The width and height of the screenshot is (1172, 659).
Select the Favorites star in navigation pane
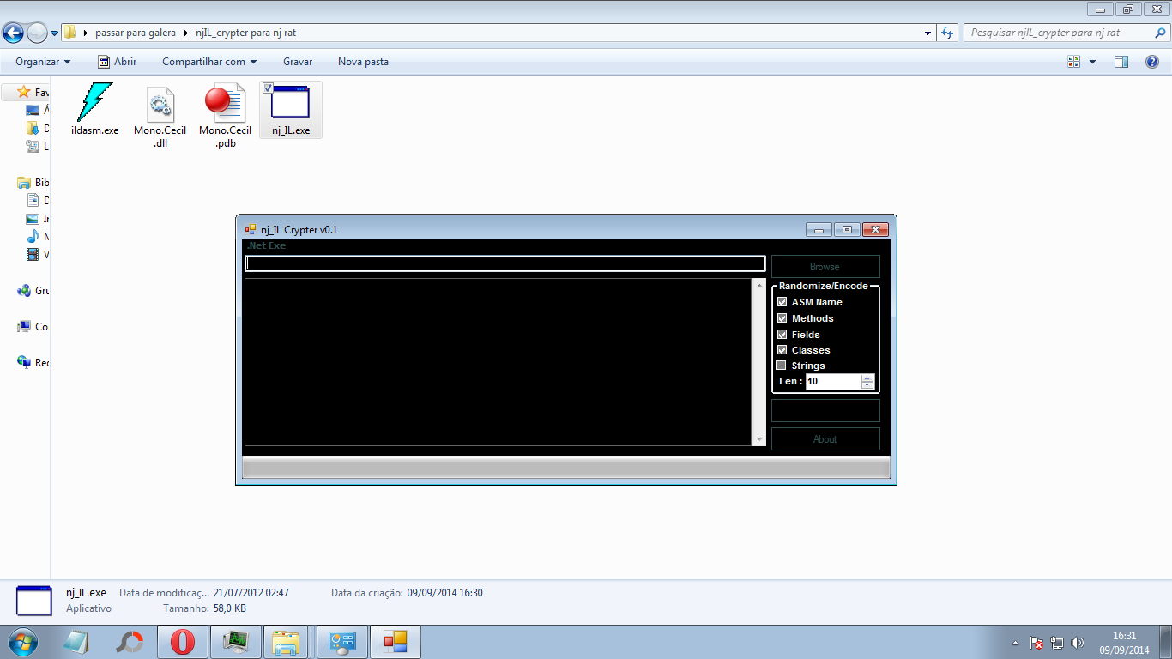click(x=24, y=92)
